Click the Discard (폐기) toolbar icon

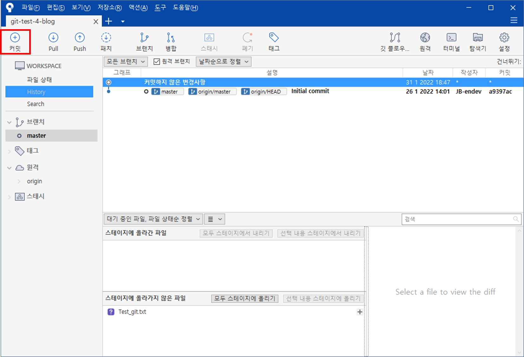click(x=247, y=42)
